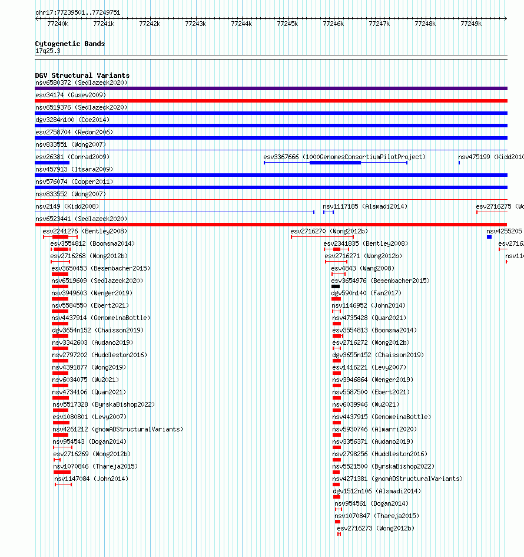Select esv3554813 (Boomsma2014) label
Viewport: 524px width, 557px height.
pos(374,330)
